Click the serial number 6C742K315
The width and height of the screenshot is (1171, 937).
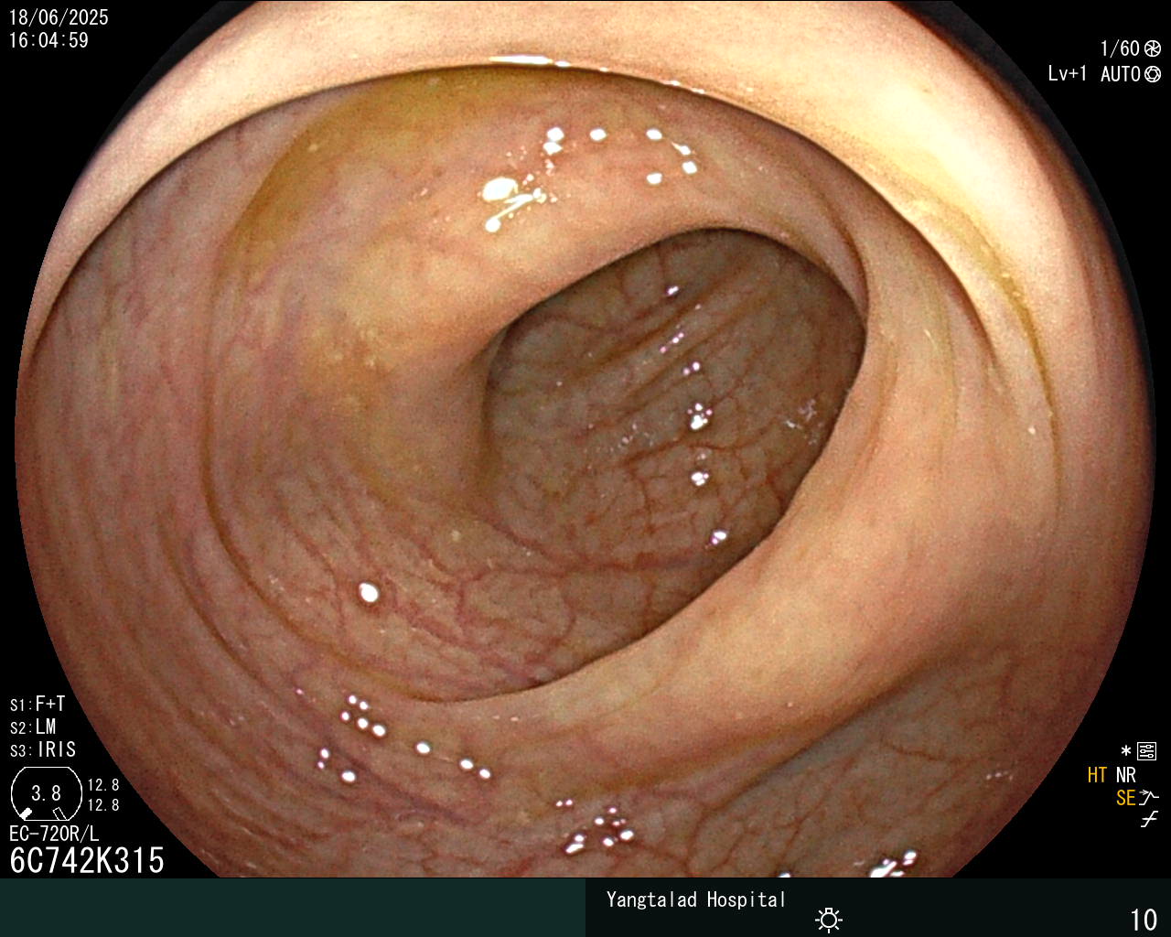pos(87,860)
